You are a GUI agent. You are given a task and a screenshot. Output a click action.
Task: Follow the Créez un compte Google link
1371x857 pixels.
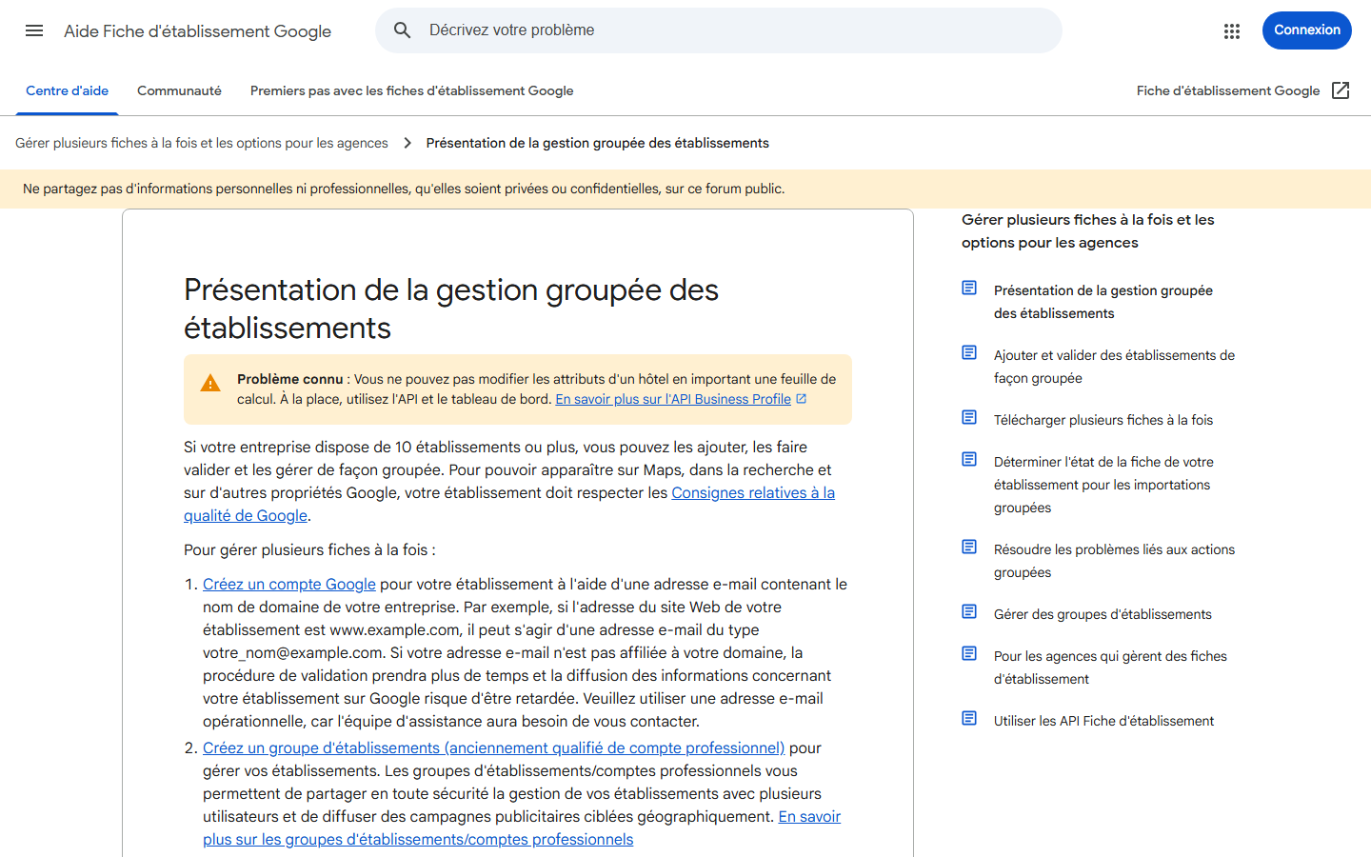(289, 584)
